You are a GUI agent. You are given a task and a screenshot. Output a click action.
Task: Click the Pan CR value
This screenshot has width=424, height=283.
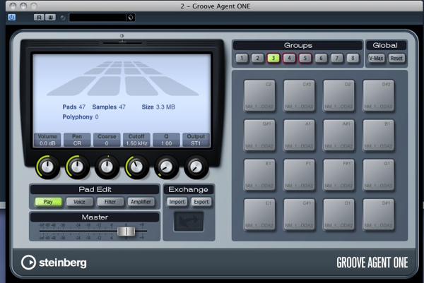pyautogui.click(x=77, y=143)
